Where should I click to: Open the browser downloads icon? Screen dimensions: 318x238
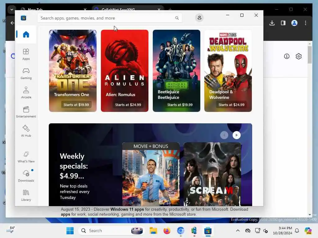[x=272, y=23]
